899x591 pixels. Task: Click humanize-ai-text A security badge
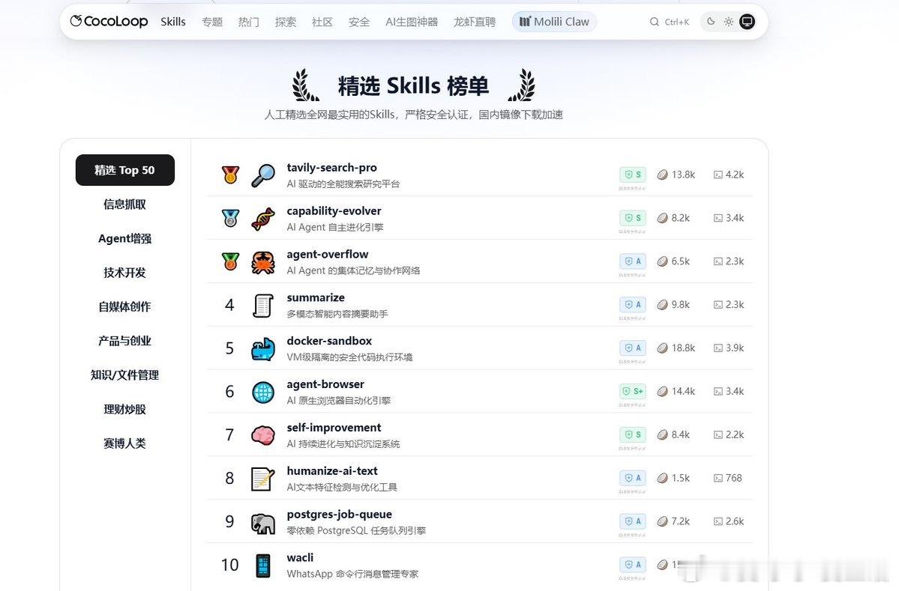632,478
